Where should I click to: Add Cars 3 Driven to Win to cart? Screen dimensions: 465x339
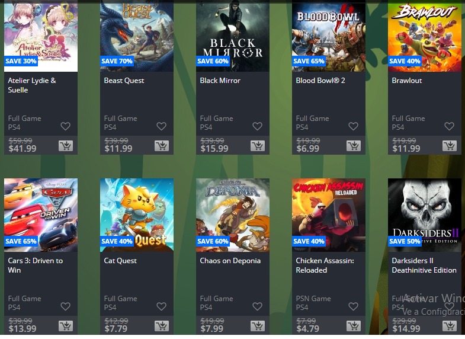(x=66, y=326)
